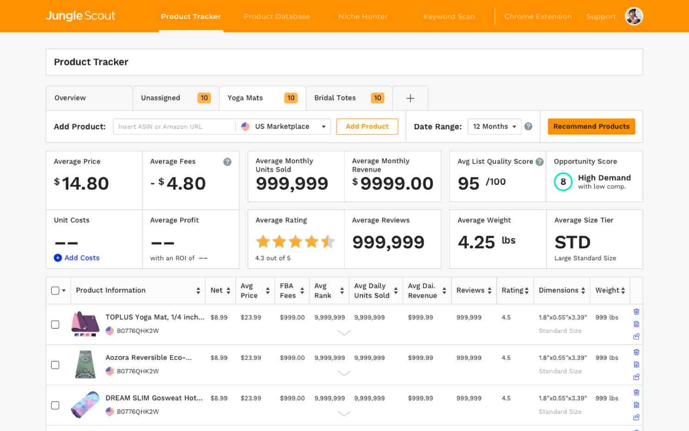The height and width of the screenshot is (431, 689).
Task: Sort table by Avg Rank arrows
Action: pyautogui.click(x=342, y=290)
